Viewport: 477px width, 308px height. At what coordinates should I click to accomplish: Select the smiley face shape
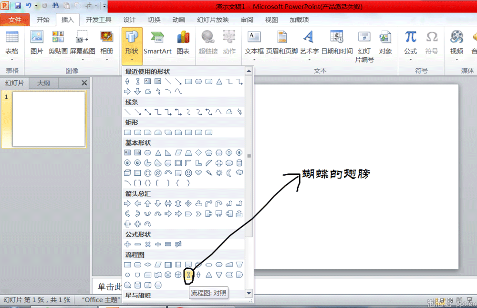coord(188,173)
